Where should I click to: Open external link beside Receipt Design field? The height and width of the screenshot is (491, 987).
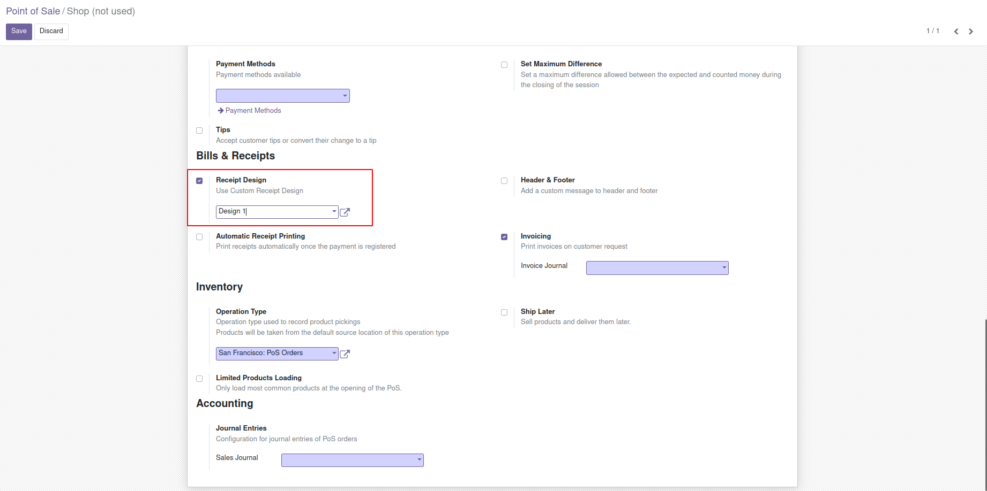[x=345, y=212]
